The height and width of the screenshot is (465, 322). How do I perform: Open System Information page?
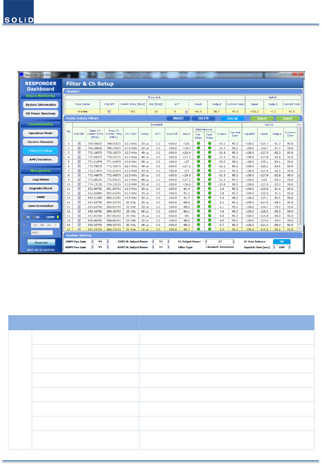pos(41,105)
